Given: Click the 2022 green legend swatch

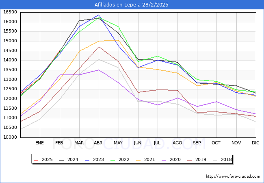Looking at the screenshot, I should pyautogui.click(x=113, y=160).
